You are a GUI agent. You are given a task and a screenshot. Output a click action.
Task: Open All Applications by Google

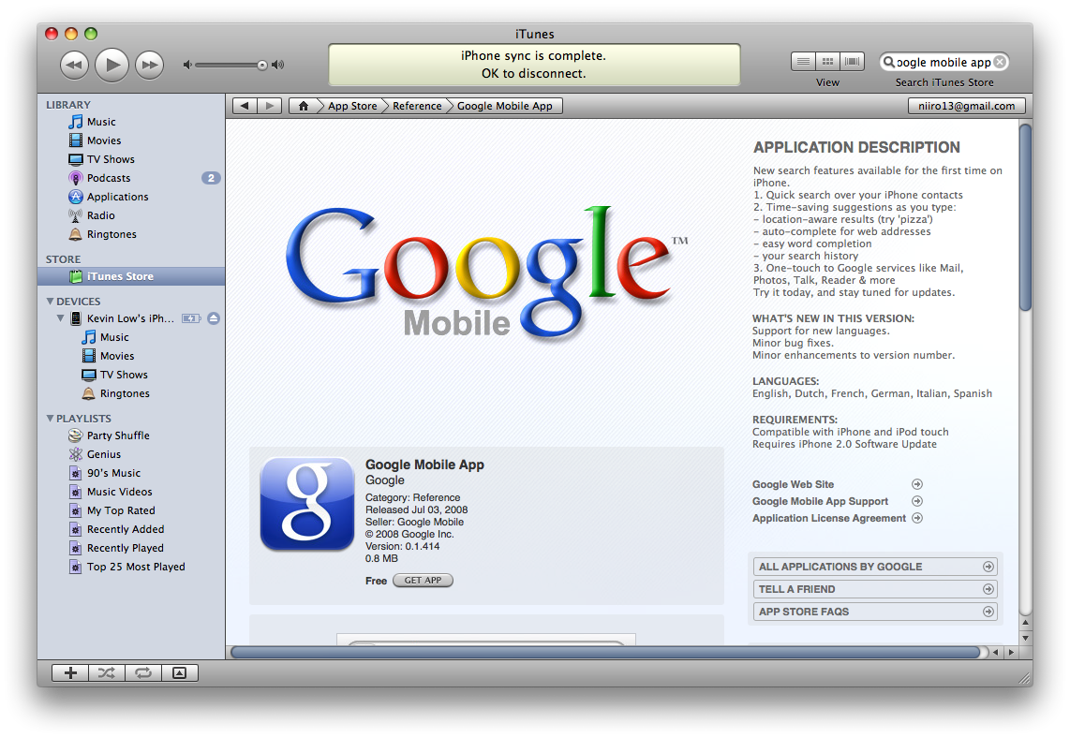click(875, 567)
